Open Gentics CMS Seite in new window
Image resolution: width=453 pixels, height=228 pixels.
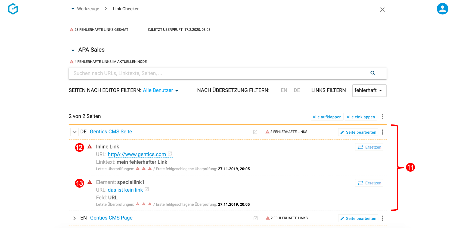coord(255,132)
